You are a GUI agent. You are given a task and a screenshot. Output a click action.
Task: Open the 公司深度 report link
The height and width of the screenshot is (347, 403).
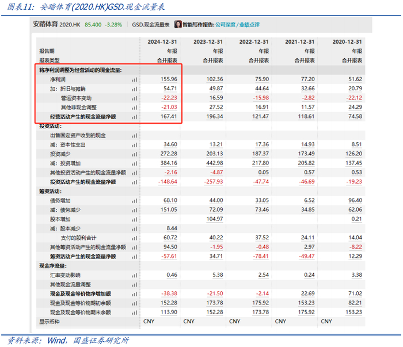point(226,25)
